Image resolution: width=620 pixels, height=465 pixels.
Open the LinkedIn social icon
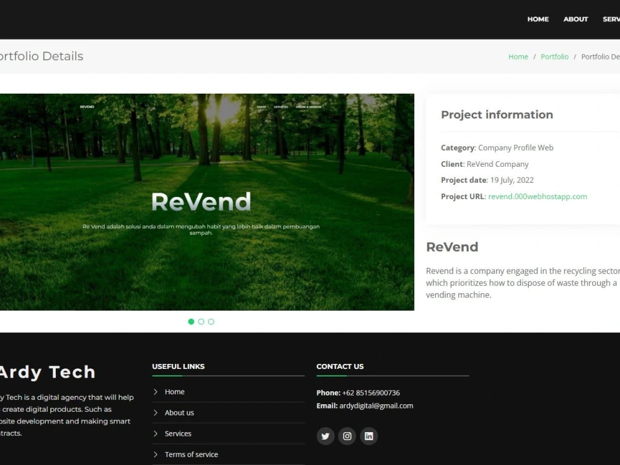(369, 436)
